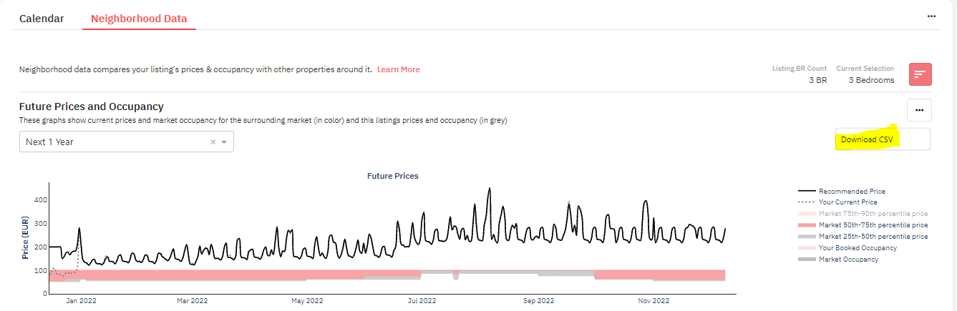Toggle Market 75th-90th percentile price series
Viewport: 957px width, 311px height.
point(863,214)
